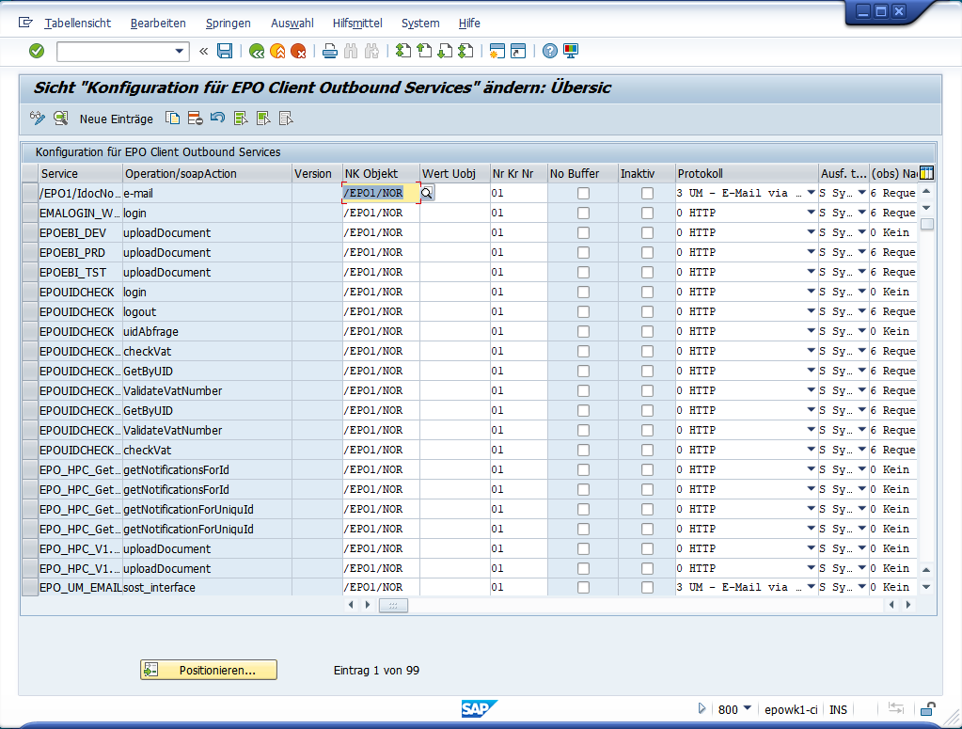The width and height of the screenshot is (962, 729).
Task: Click the Deselect all icon
Action: (286, 119)
